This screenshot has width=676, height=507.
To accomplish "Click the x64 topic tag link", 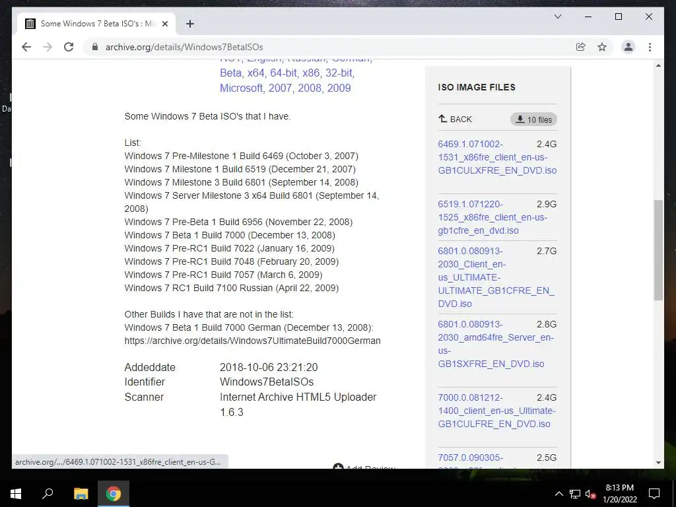I will (255, 73).
